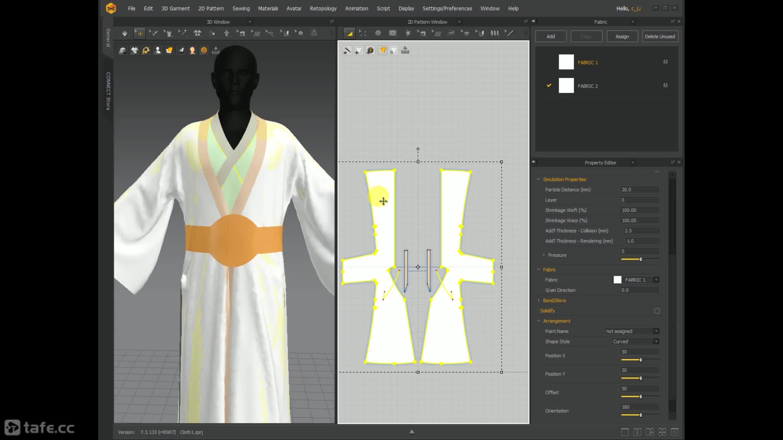Viewport: 783px width, 440px height.
Task: Open the Materials menu
Action: point(268,9)
